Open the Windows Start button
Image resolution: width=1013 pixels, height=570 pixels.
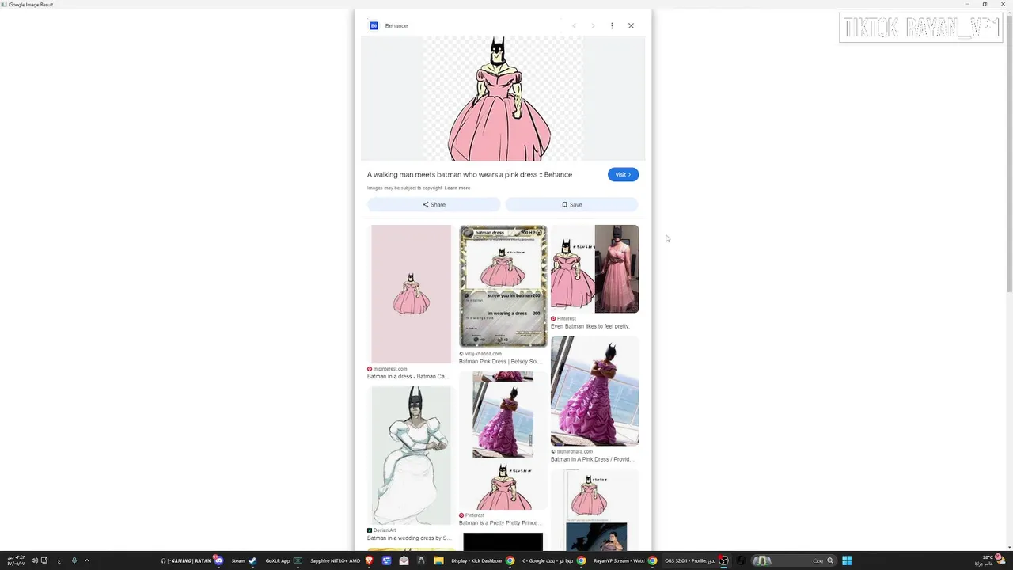[846, 560]
